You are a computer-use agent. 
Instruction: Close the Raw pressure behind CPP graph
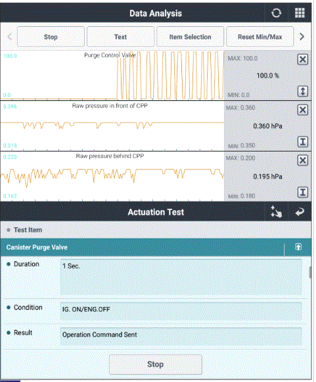(303, 160)
